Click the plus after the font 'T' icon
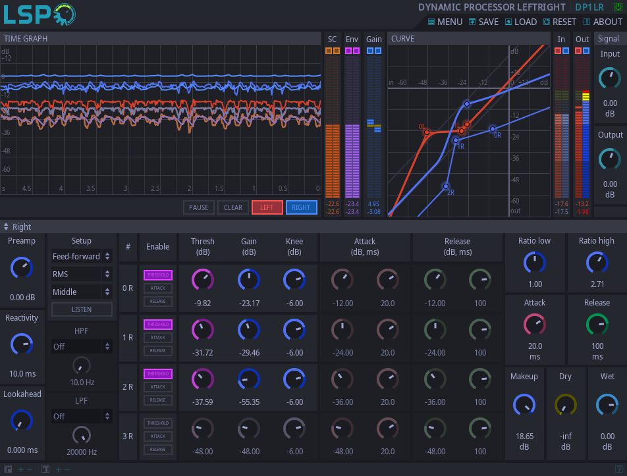627x476 pixels. pos(58,469)
